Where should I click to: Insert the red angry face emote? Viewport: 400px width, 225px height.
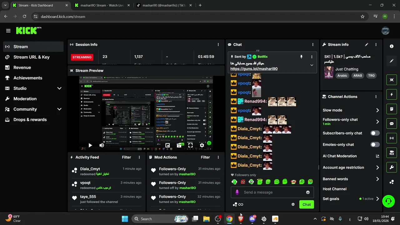pyautogui.click(x=243, y=182)
